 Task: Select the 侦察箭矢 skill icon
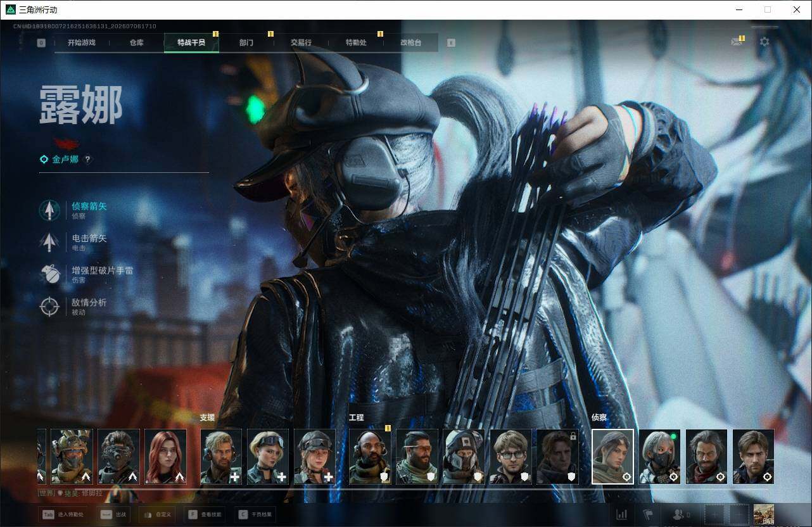49,210
